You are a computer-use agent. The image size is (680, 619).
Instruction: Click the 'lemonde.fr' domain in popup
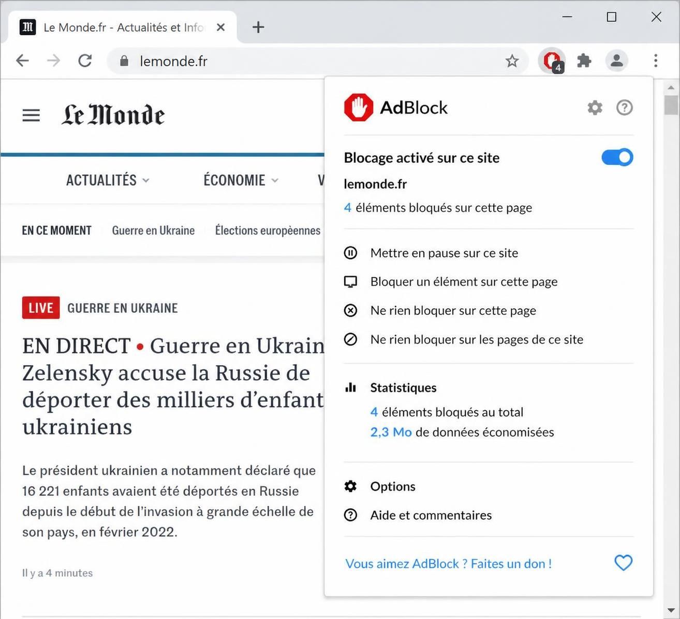click(375, 184)
